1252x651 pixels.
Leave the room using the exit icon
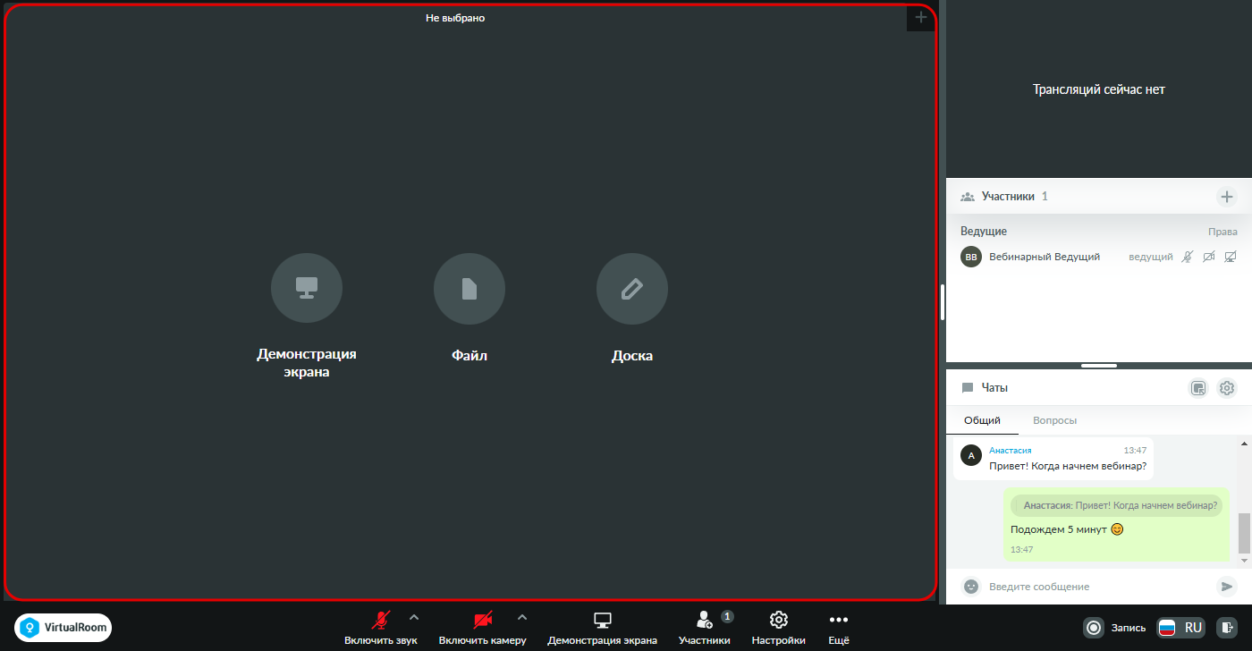click(1229, 628)
